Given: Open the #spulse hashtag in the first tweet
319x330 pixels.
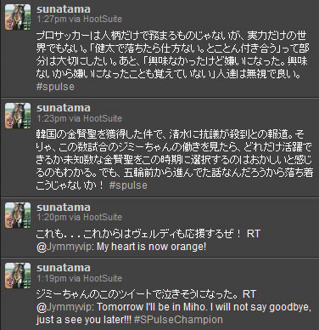Looking at the screenshot, I should pos(55,87).
